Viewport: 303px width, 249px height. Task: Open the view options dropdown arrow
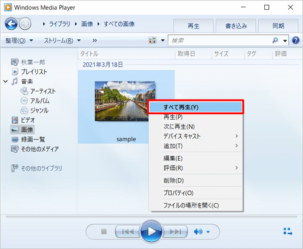[162, 40]
